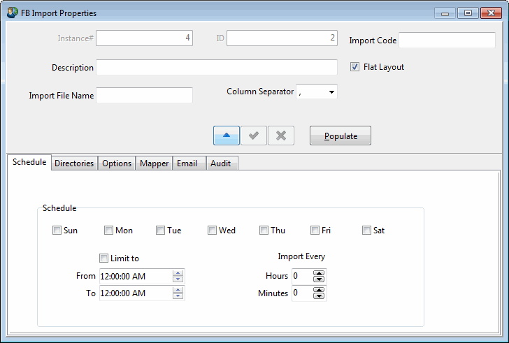Open the Options tab
This screenshot has width=509, height=343.
117,163
